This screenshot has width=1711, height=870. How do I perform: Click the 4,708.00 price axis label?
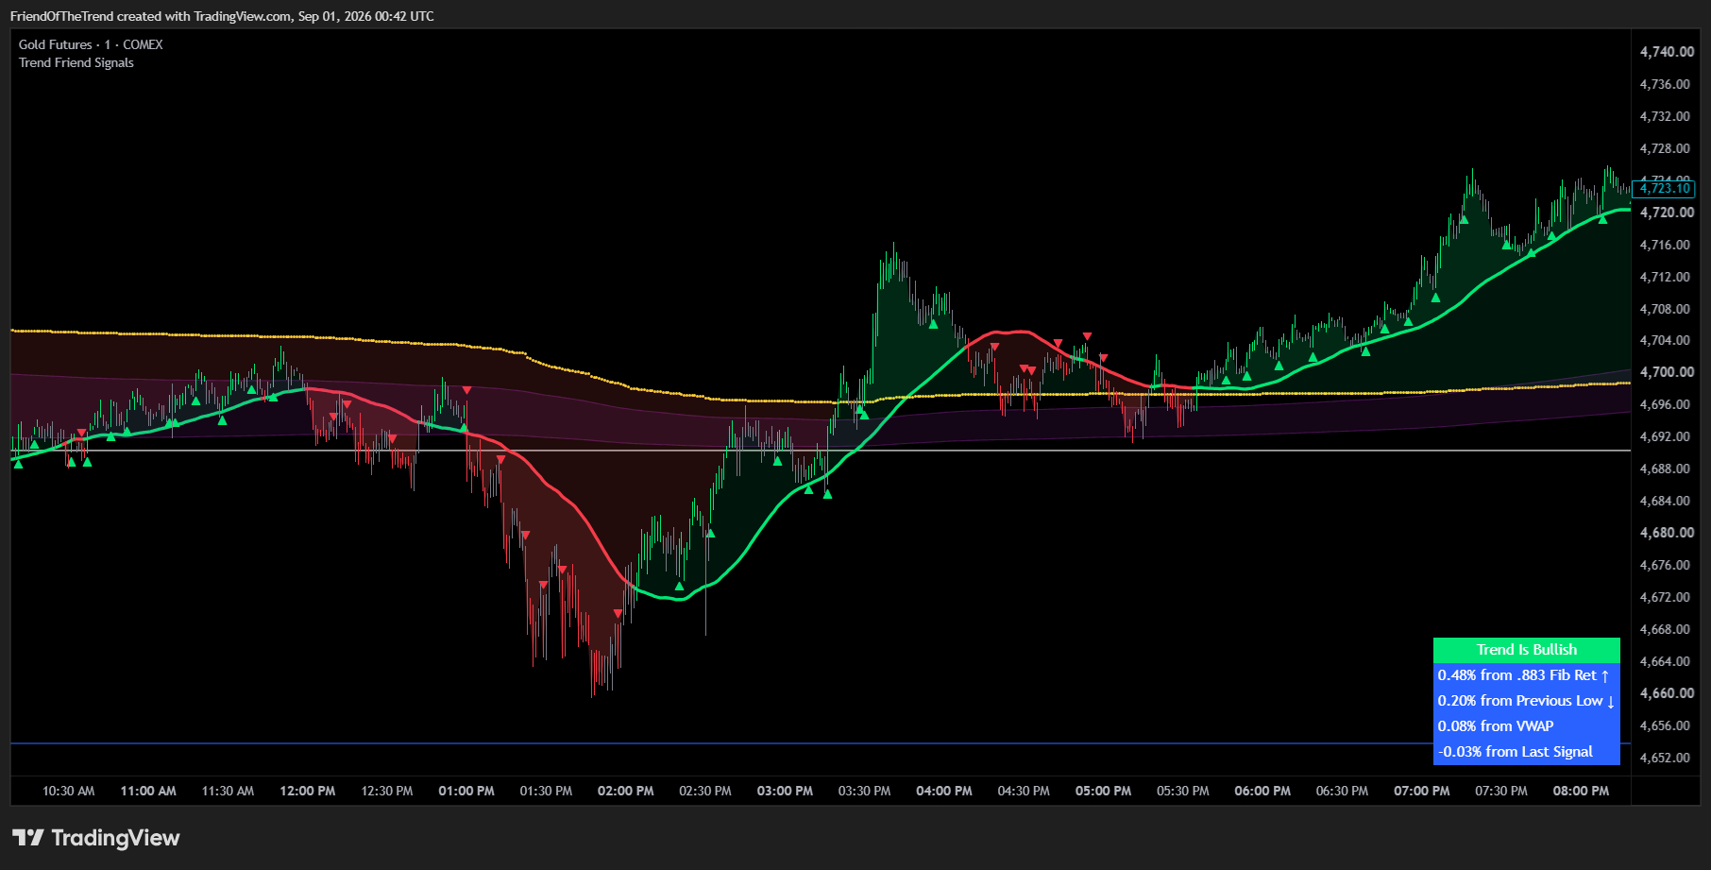click(x=1667, y=309)
